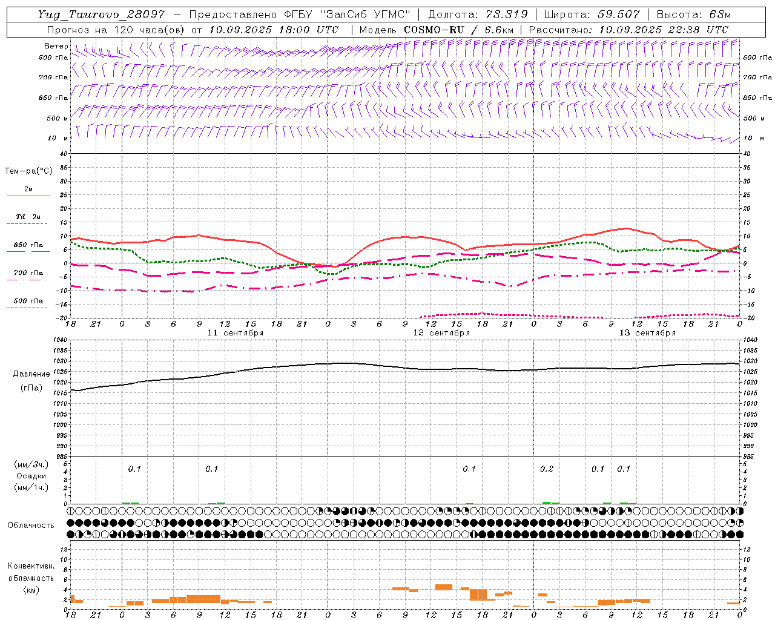Click the 1040 value on left pressure axis
775x620 pixels.
[x=60, y=340]
